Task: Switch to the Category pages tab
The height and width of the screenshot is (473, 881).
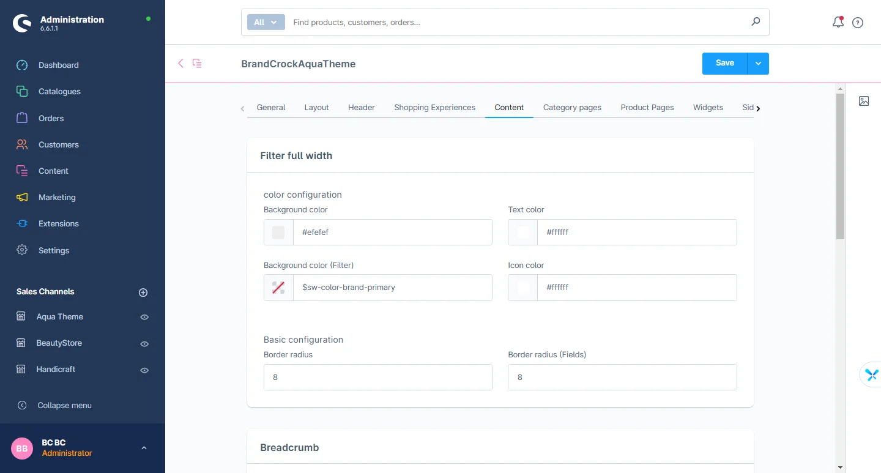Action: click(x=572, y=107)
